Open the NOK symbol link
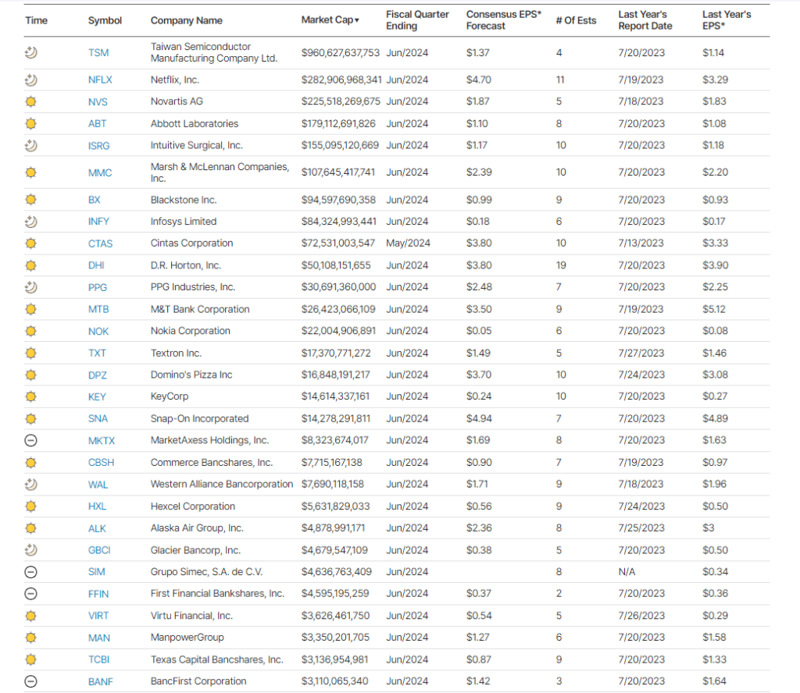The height and width of the screenshot is (693, 800). pos(98,331)
